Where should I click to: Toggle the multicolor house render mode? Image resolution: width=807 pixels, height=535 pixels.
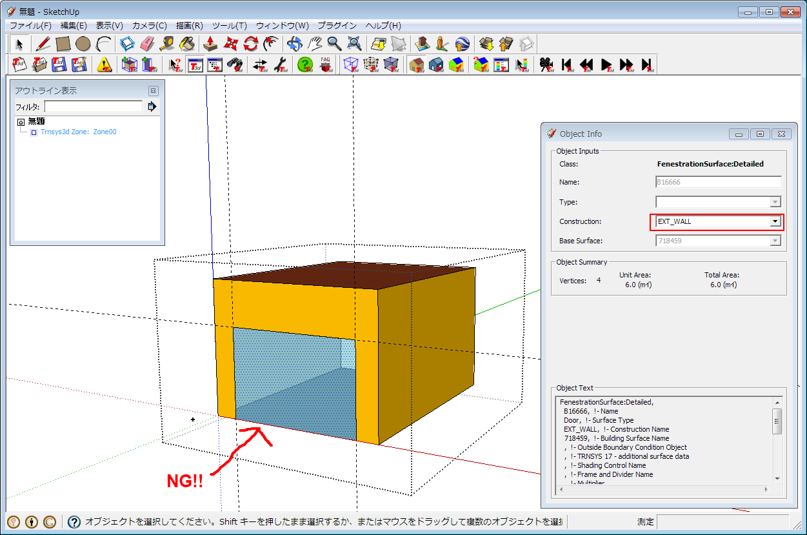(x=457, y=65)
